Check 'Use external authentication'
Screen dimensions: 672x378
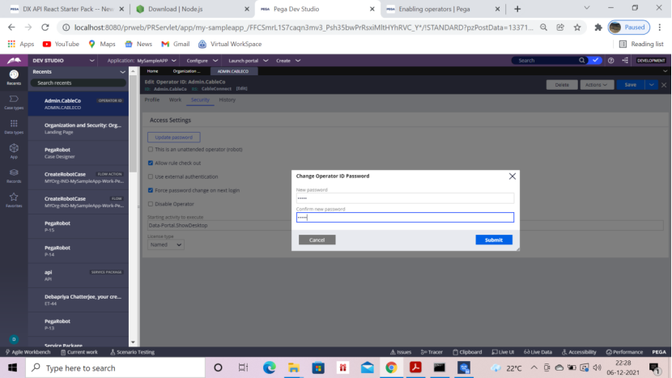(x=151, y=176)
